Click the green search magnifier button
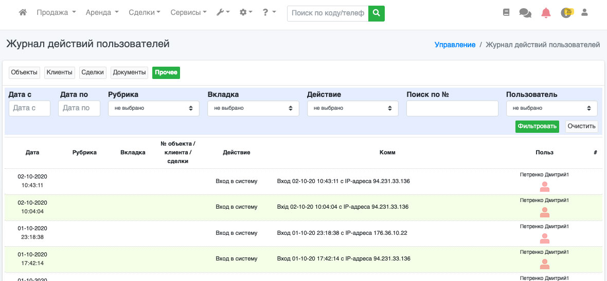 tap(377, 13)
